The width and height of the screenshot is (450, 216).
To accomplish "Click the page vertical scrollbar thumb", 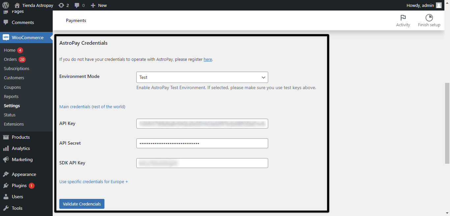I will click(x=447, y=123).
